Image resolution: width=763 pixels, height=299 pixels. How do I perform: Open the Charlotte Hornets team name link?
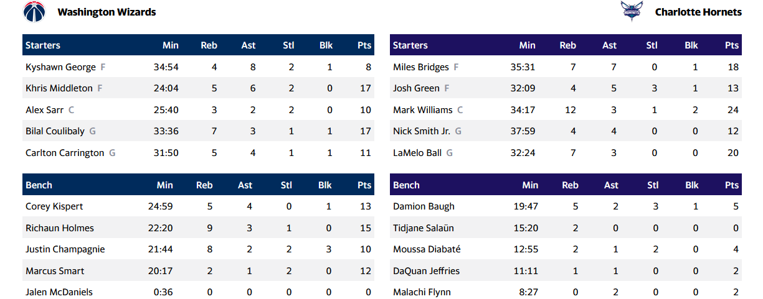point(698,12)
